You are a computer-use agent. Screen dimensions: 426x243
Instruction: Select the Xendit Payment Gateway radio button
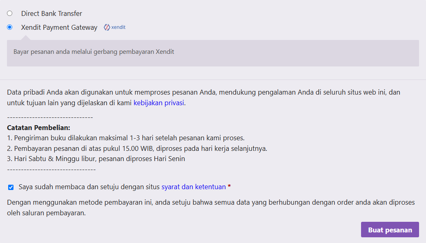[x=10, y=27]
